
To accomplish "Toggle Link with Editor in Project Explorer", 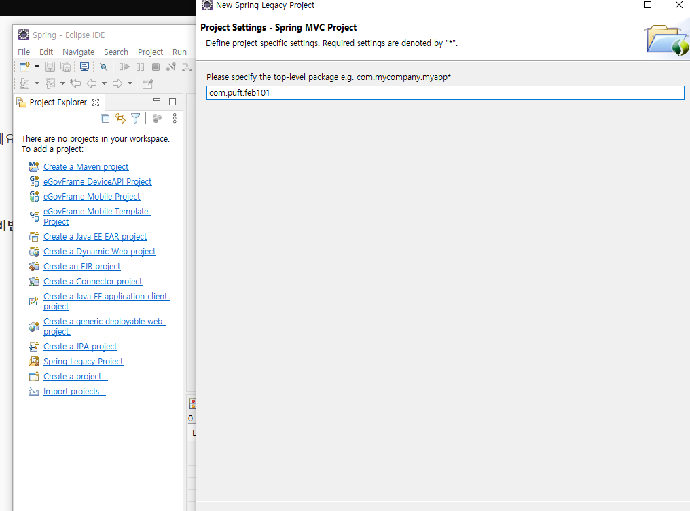I will pyautogui.click(x=120, y=118).
